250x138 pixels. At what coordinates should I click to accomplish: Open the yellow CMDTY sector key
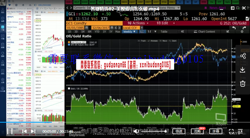click(x=148, y=2)
